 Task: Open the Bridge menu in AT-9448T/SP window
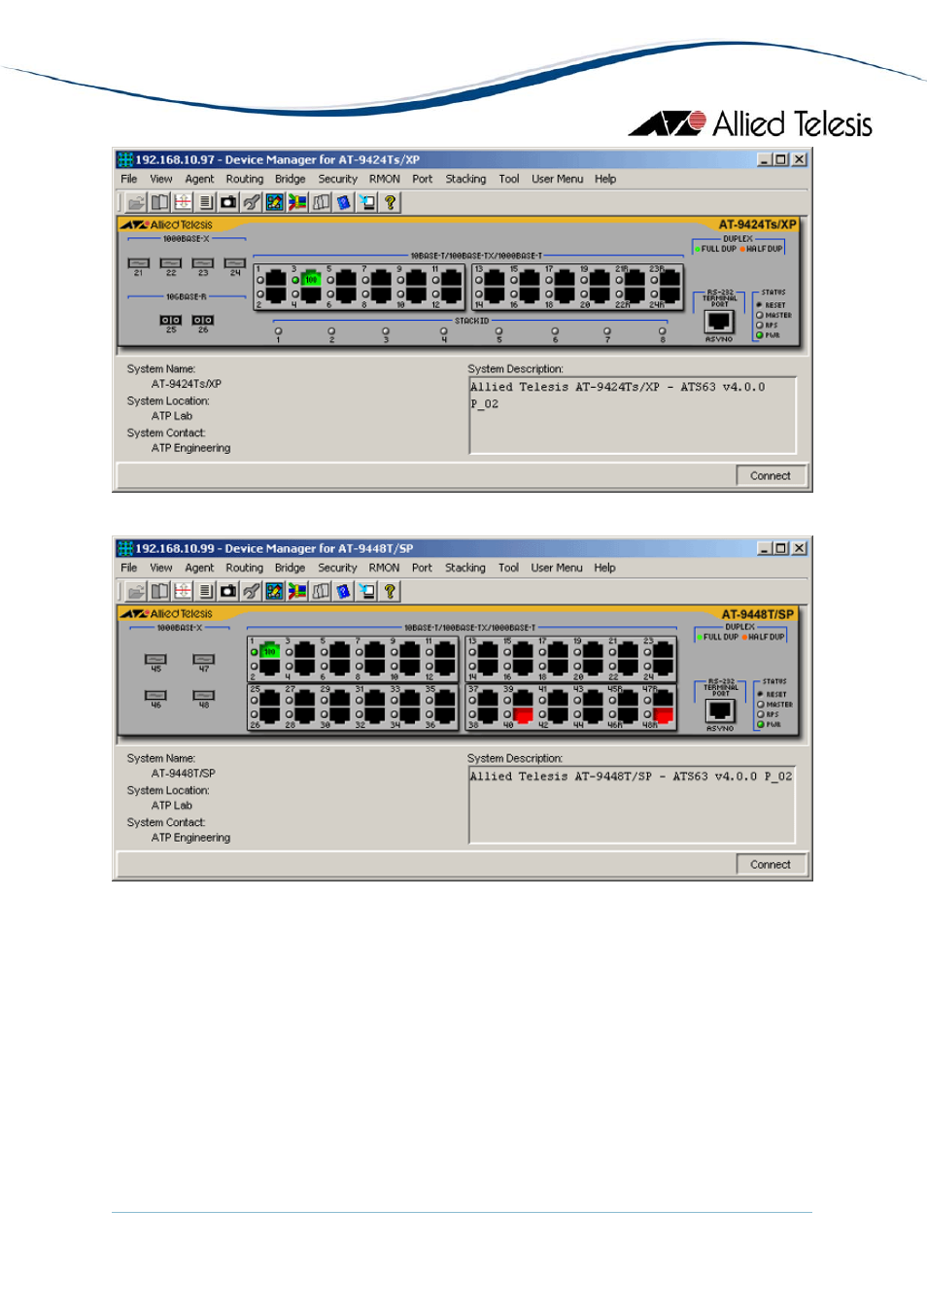click(x=290, y=568)
